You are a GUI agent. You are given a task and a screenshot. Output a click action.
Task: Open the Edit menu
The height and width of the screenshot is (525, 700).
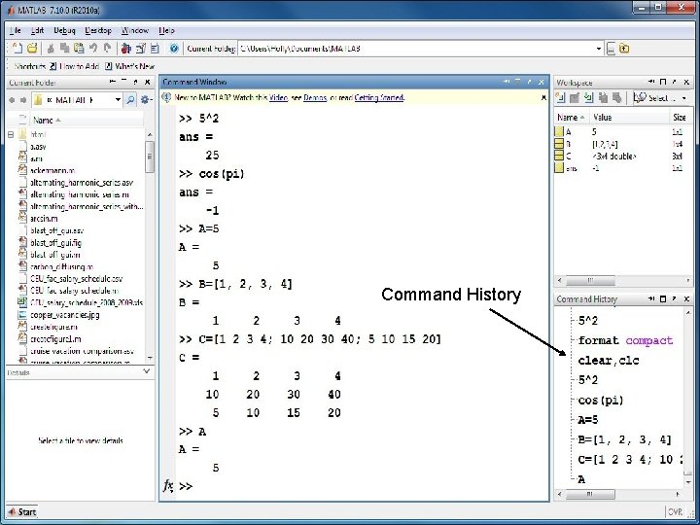tap(37, 30)
